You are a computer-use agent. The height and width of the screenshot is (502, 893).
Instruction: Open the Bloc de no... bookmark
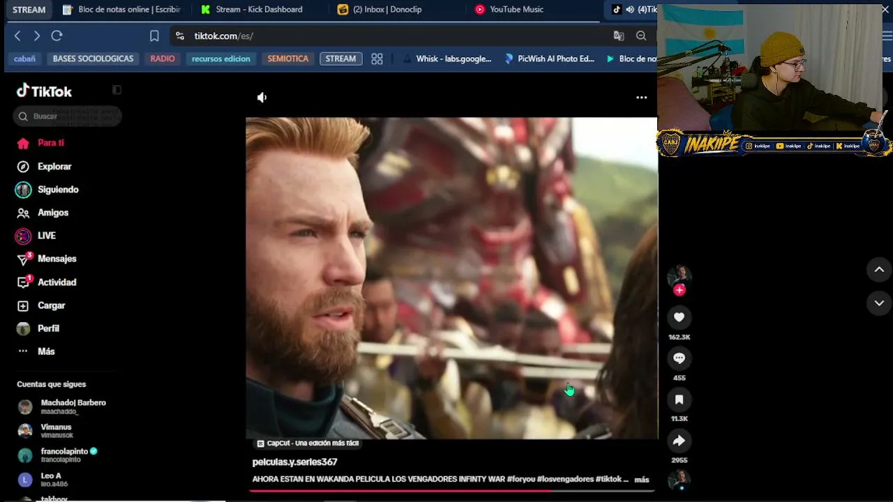631,59
